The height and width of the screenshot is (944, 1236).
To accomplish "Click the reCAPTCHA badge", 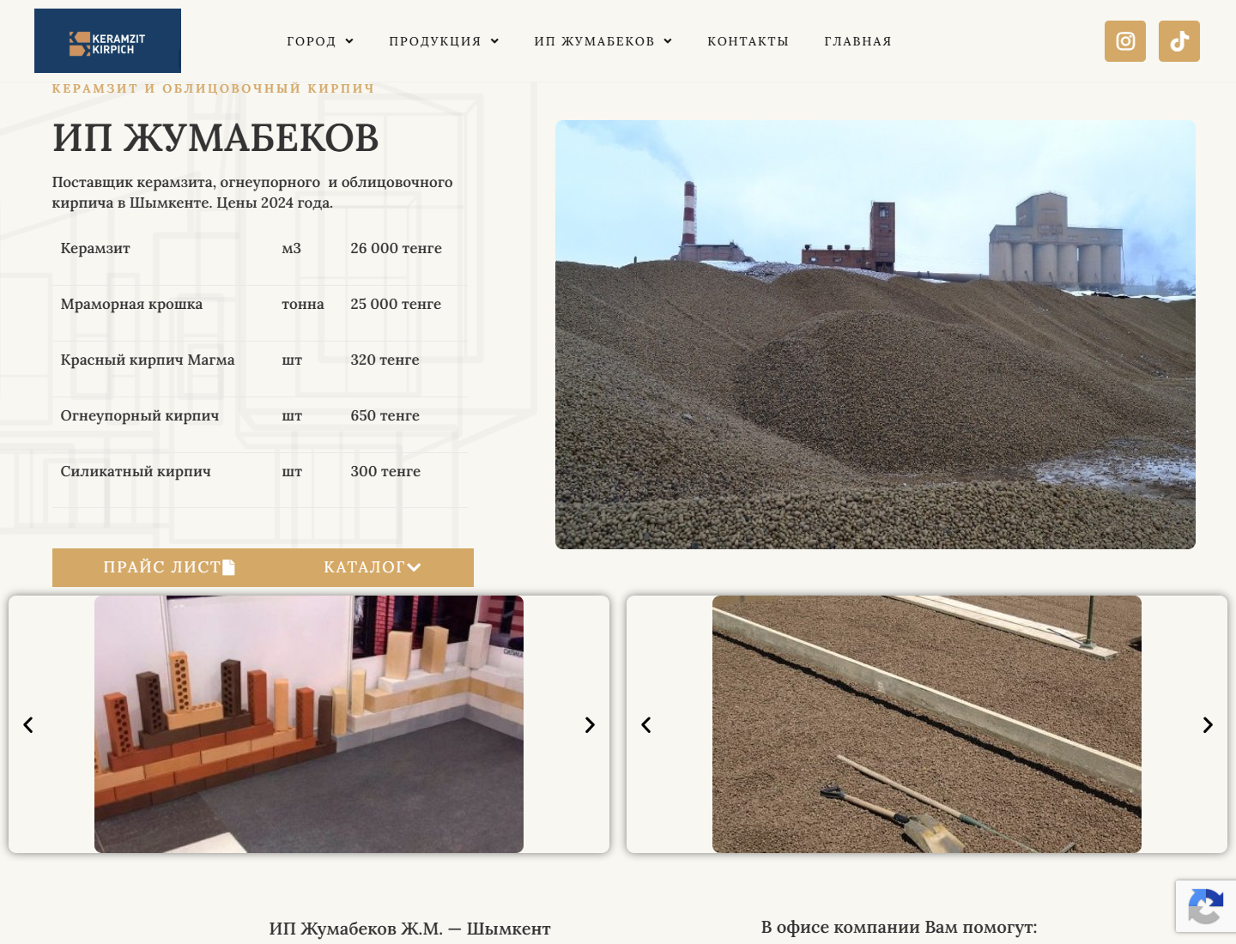I will 1206,906.
